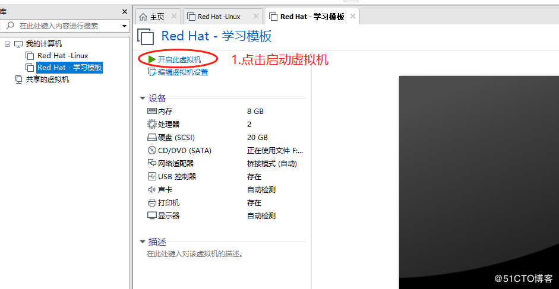Click the 8 GB memory value

[x=255, y=111]
